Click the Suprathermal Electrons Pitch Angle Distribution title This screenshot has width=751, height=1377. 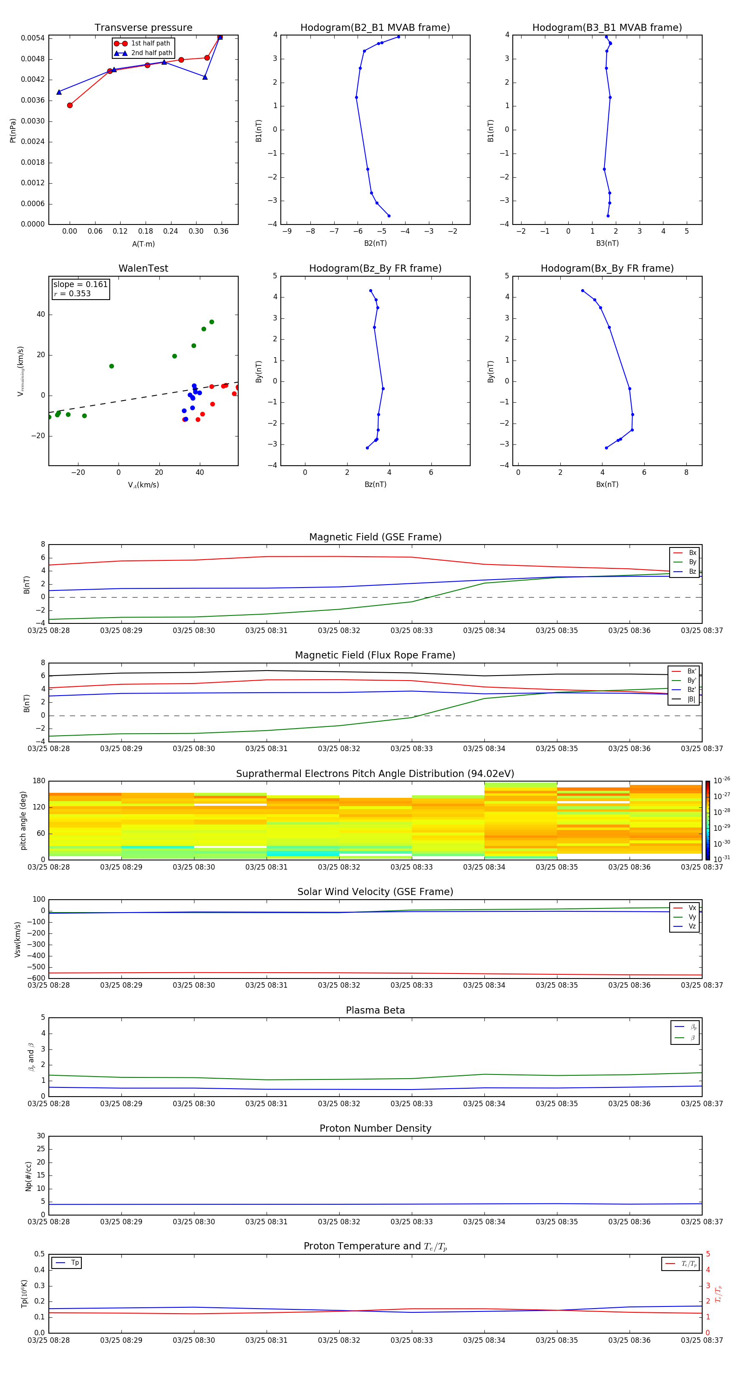(x=375, y=774)
